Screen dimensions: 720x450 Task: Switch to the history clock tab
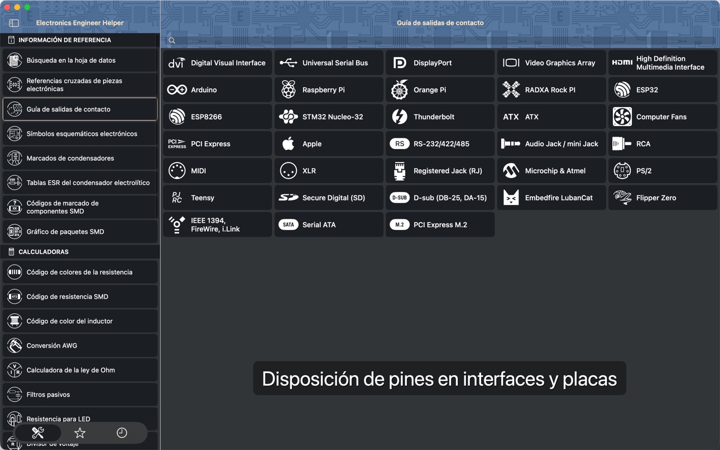(x=122, y=433)
